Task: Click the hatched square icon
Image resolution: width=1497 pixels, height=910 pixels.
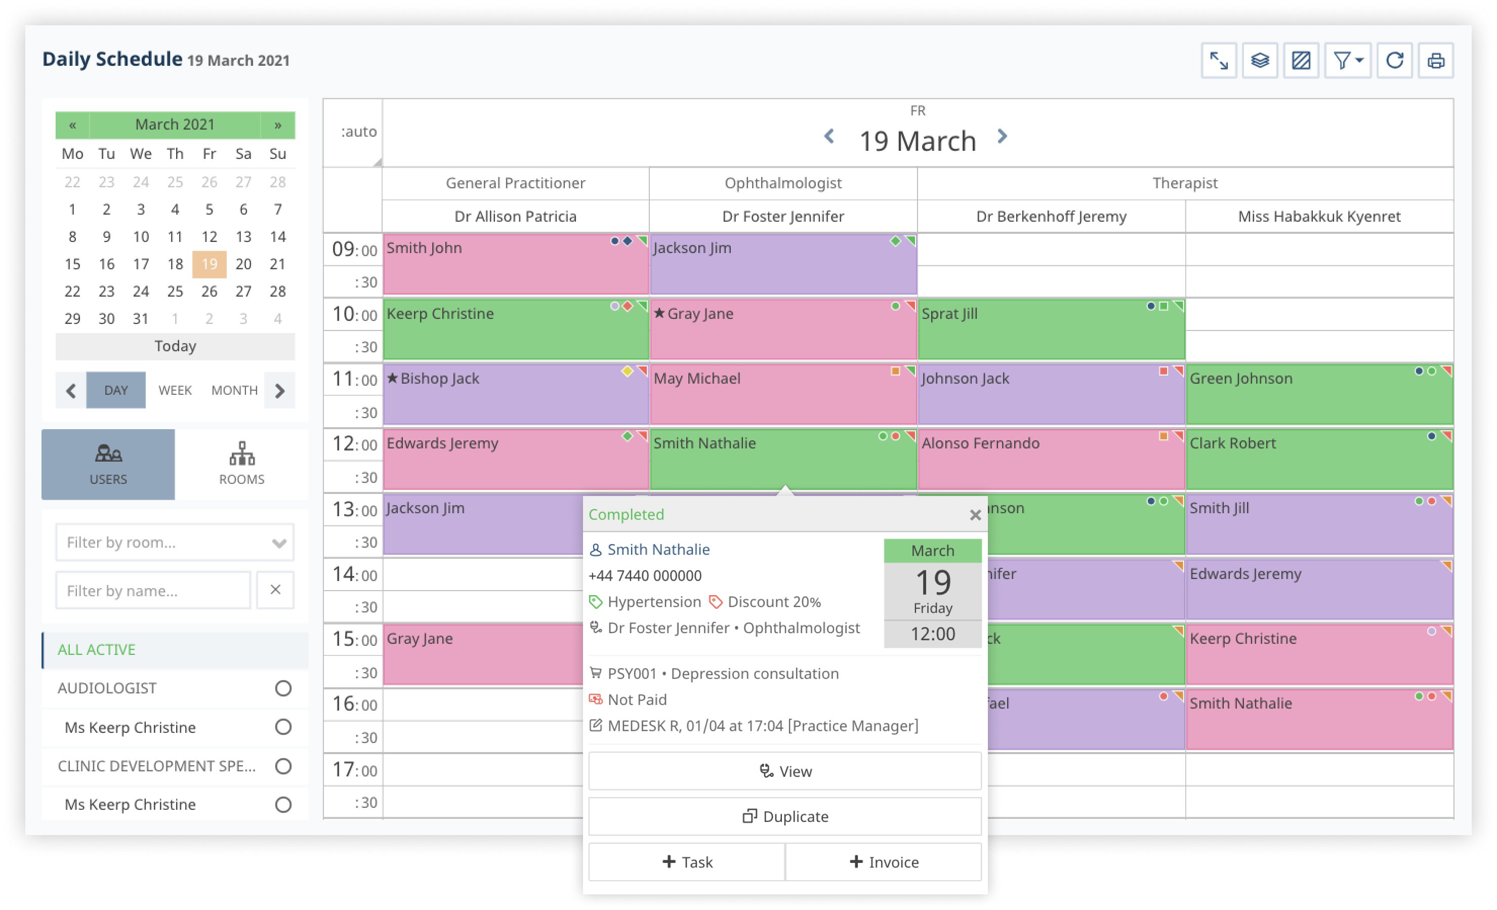Action: coord(1301,60)
